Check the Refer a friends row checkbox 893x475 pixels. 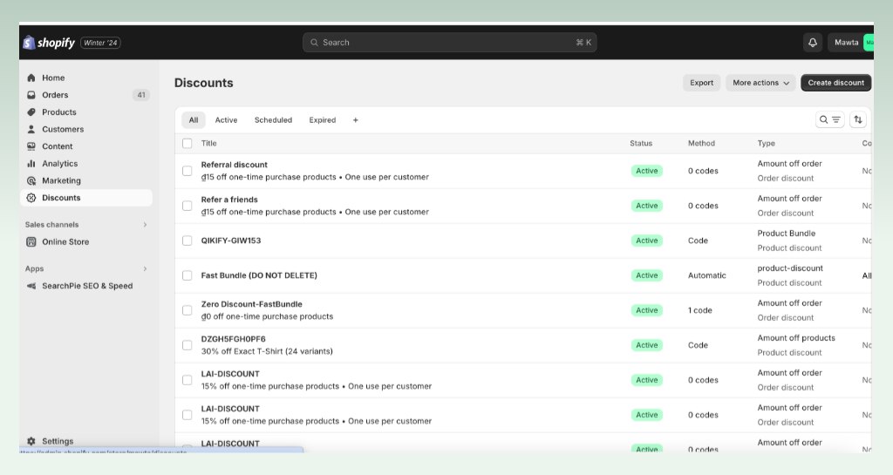coord(187,206)
